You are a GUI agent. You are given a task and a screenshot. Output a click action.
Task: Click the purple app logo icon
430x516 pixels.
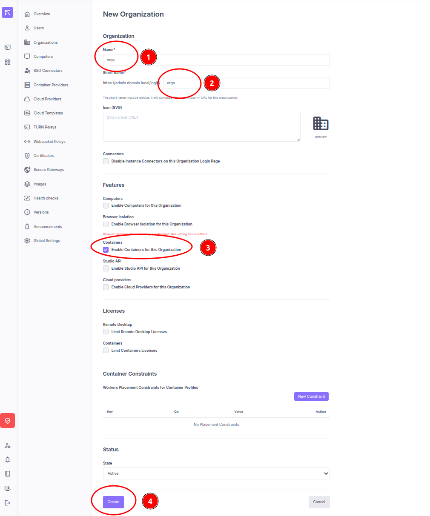(7, 12)
